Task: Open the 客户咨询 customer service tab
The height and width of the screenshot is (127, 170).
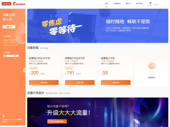Action: pyautogui.click(x=139, y=3)
